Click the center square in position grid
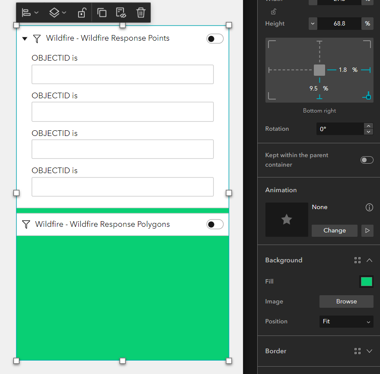Screen dimensions: 380x374 point(319,70)
